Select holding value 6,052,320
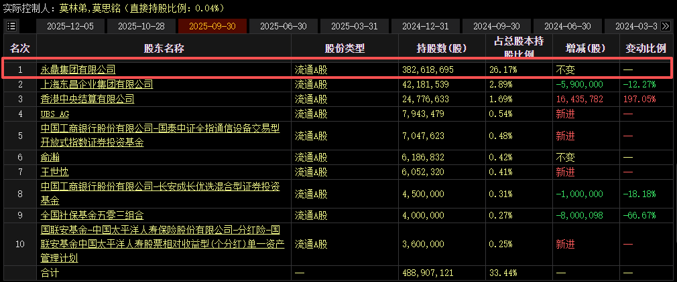 coord(424,172)
